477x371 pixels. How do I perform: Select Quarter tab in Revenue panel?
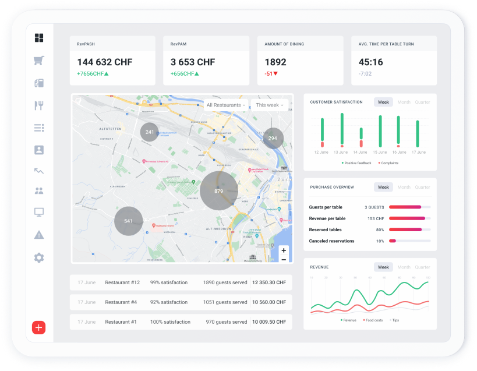point(422,267)
